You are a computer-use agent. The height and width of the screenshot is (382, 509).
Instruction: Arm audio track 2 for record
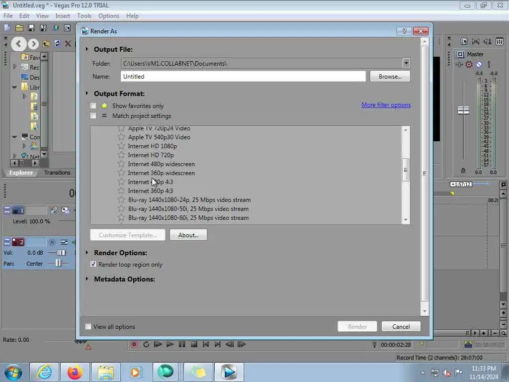click(52, 242)
